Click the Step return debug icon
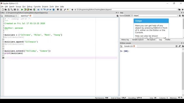 tap(47, 9)
